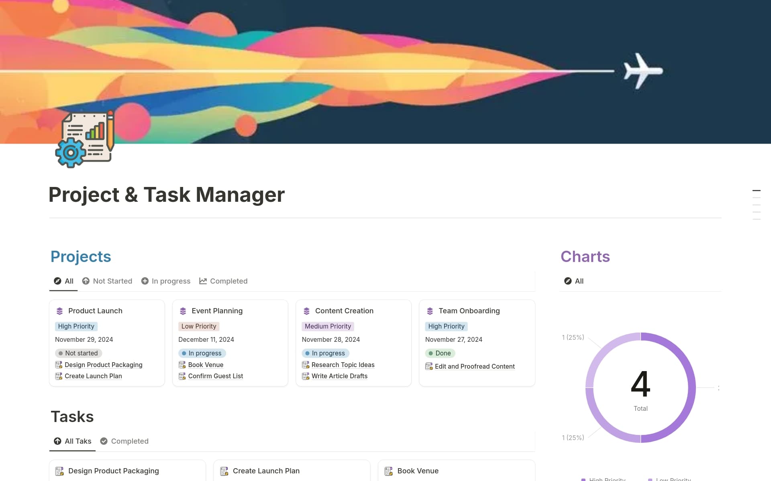The height and width of the screenshot is (481, 771).
Task: Open the Research Topic Ideas link
Action: tap(343, 365)
